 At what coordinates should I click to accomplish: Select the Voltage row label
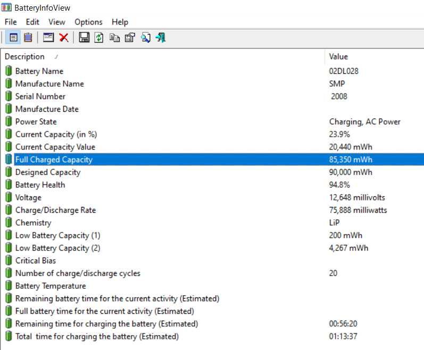28,197
